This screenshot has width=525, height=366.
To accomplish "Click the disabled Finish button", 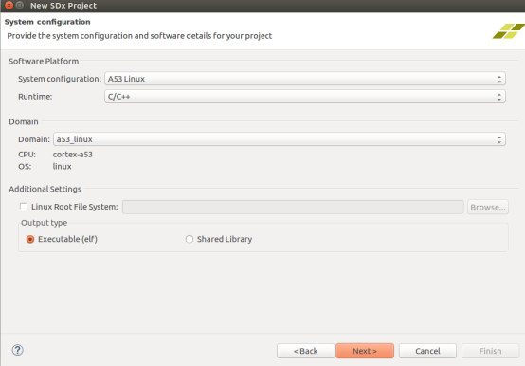I will (490, 351).
